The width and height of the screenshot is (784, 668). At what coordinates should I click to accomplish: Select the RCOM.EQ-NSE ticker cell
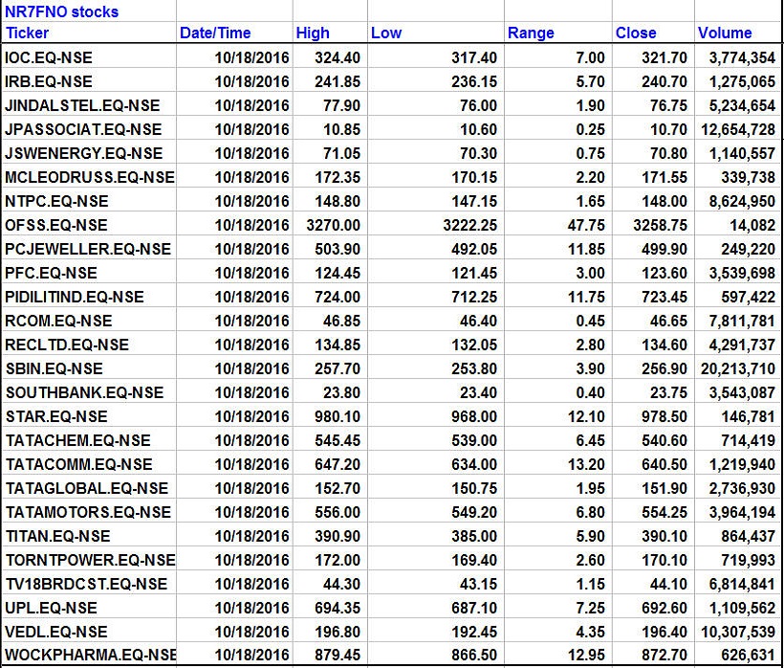click(x=58, y=321)
